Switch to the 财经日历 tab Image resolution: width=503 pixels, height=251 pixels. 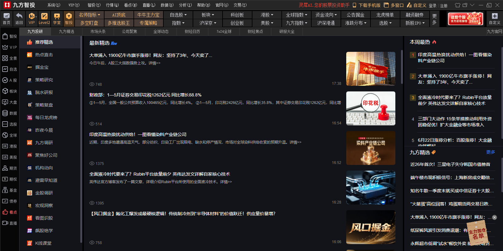192,31
